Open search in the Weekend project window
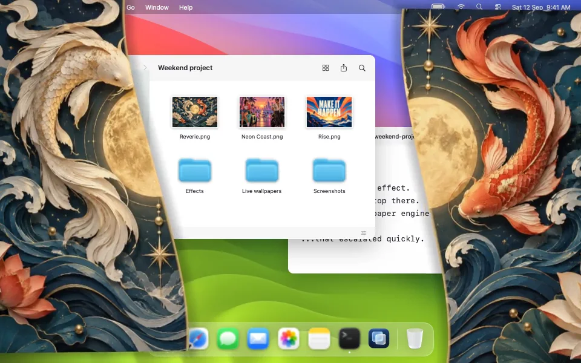581x363 pixels. click(x=362, y=68)
